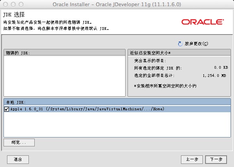Screen dimensions: 234x167
Task: Click the window minimize button
Action: 13,4
